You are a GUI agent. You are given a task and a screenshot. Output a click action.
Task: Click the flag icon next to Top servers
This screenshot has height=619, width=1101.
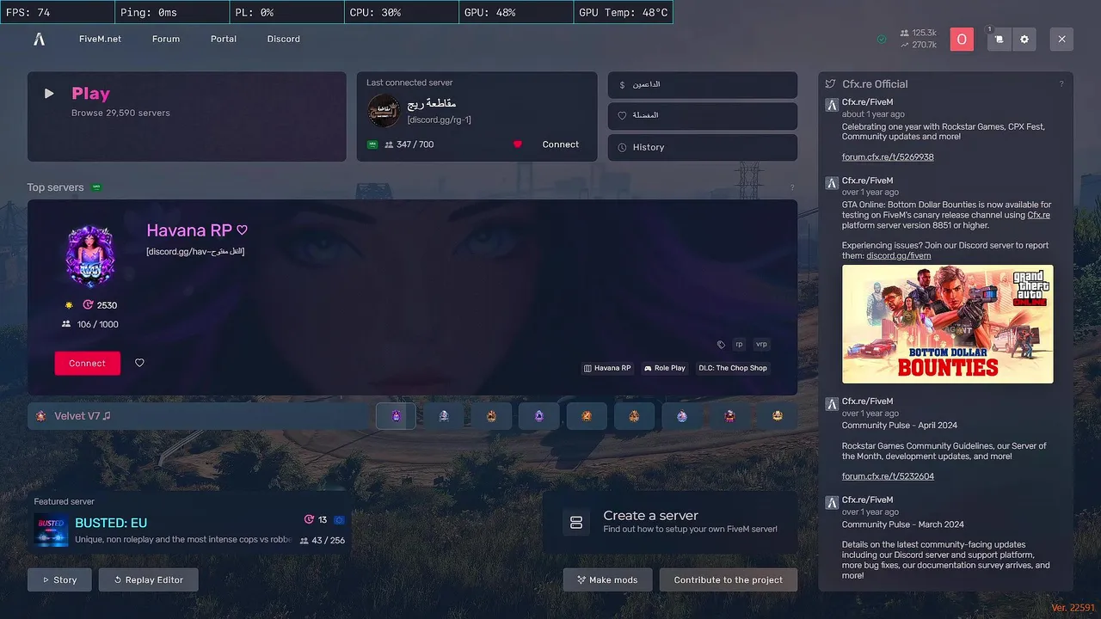click(x=96, y=187)
